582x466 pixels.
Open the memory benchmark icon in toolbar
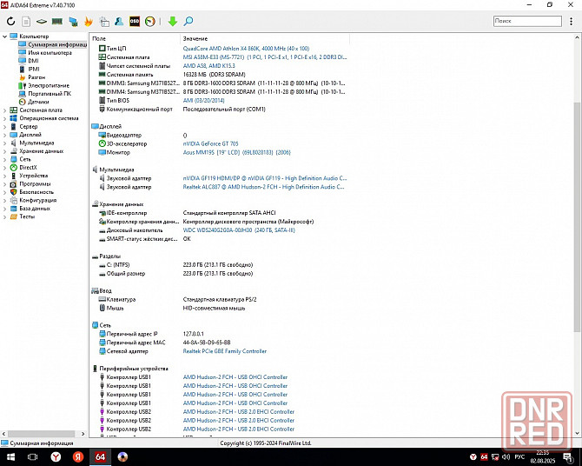point(56,21)
